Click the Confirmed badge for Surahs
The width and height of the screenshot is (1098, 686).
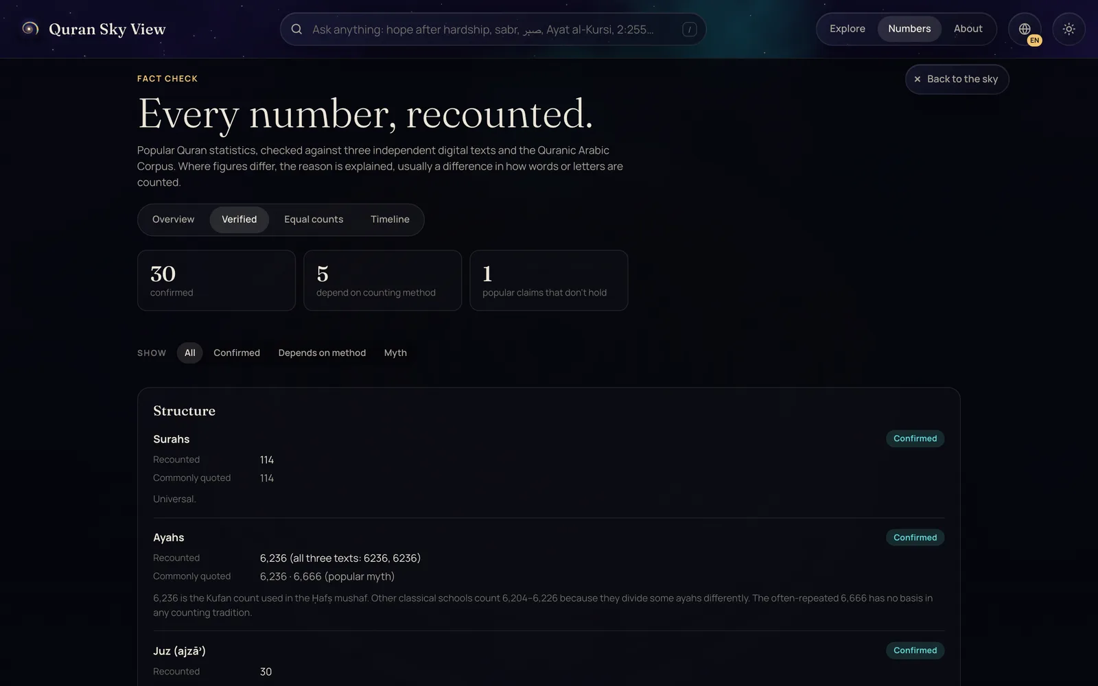(915, 439)
